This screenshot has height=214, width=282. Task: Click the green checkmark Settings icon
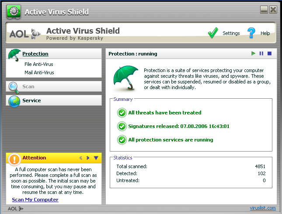[213, 33]
